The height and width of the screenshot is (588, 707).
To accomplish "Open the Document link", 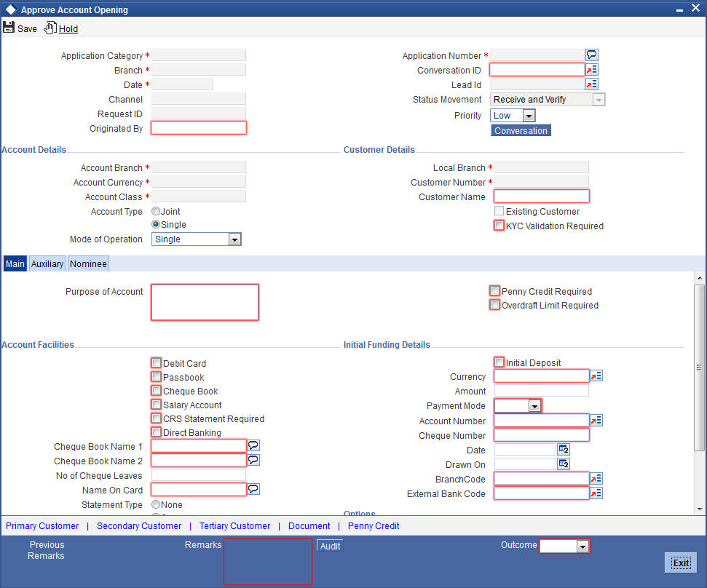I will (309, 526).
